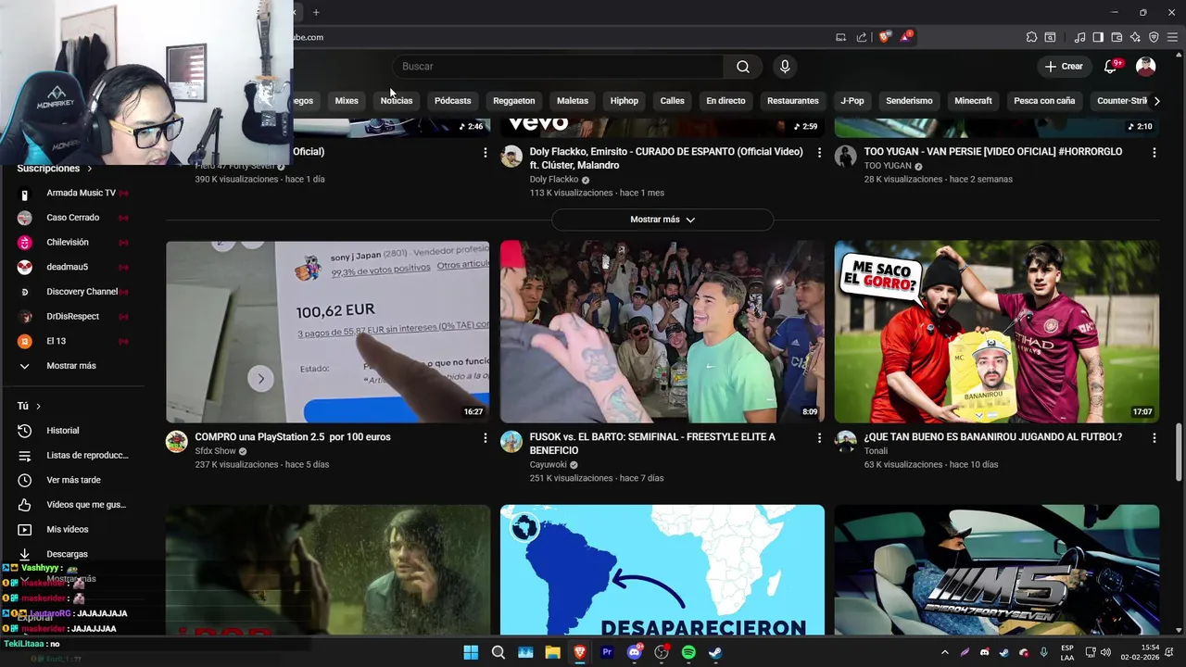Open options for CURADO DE ESPANTO video
1186x667 pixels.
(819, 152)
